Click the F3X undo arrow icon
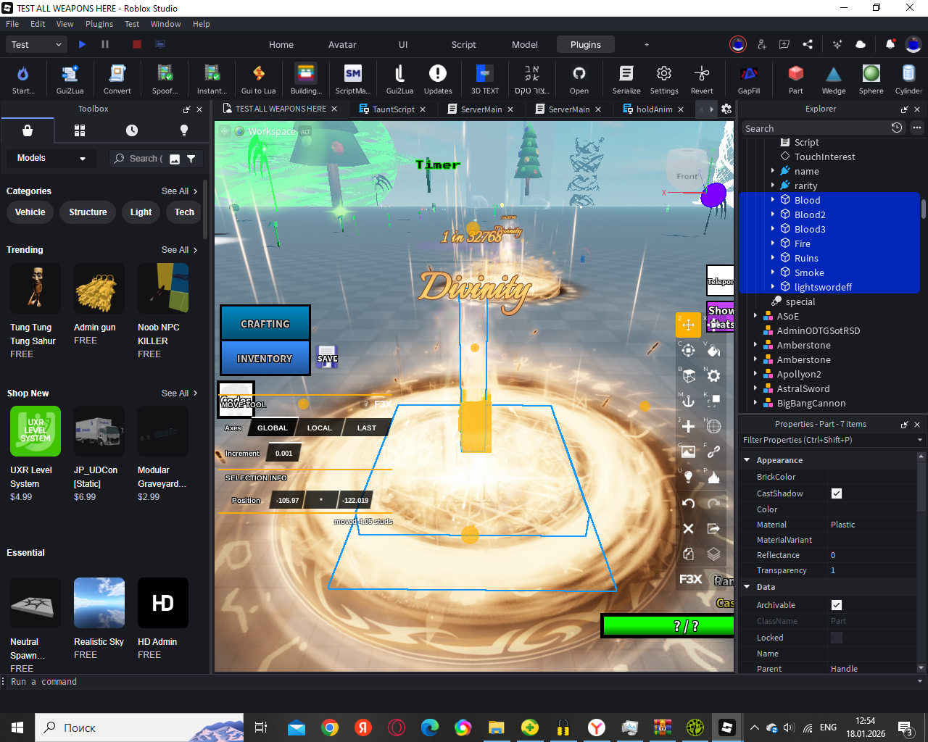The image size is (928, 742). [x=688, y=503]
